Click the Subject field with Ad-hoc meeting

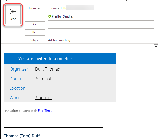click(100, 40)
